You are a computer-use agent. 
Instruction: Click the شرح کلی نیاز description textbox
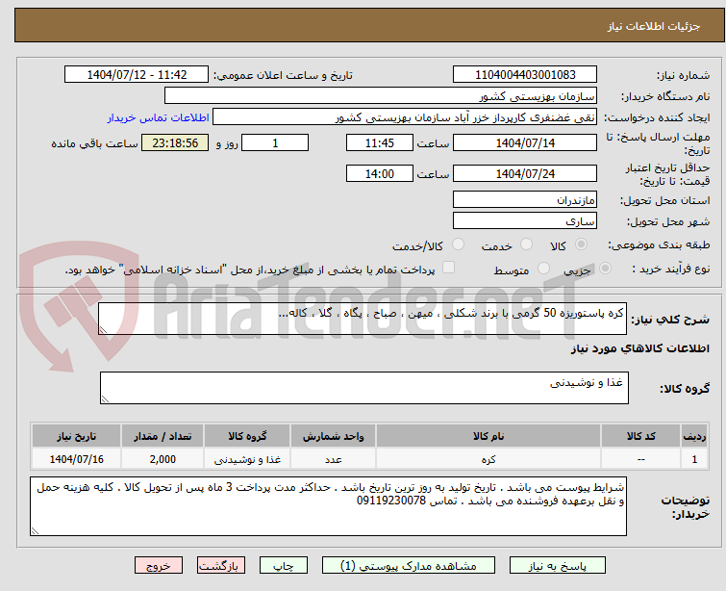[x=363, y=319]
